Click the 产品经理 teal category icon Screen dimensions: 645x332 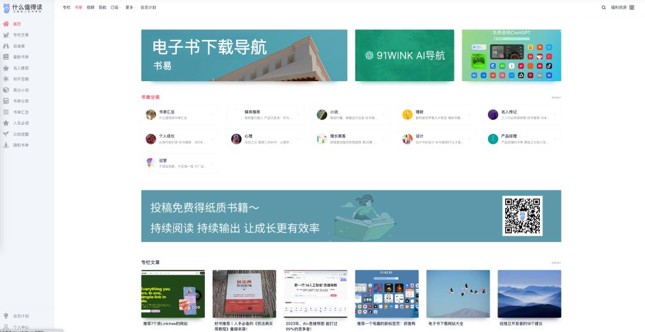click(x=493, y=139)
